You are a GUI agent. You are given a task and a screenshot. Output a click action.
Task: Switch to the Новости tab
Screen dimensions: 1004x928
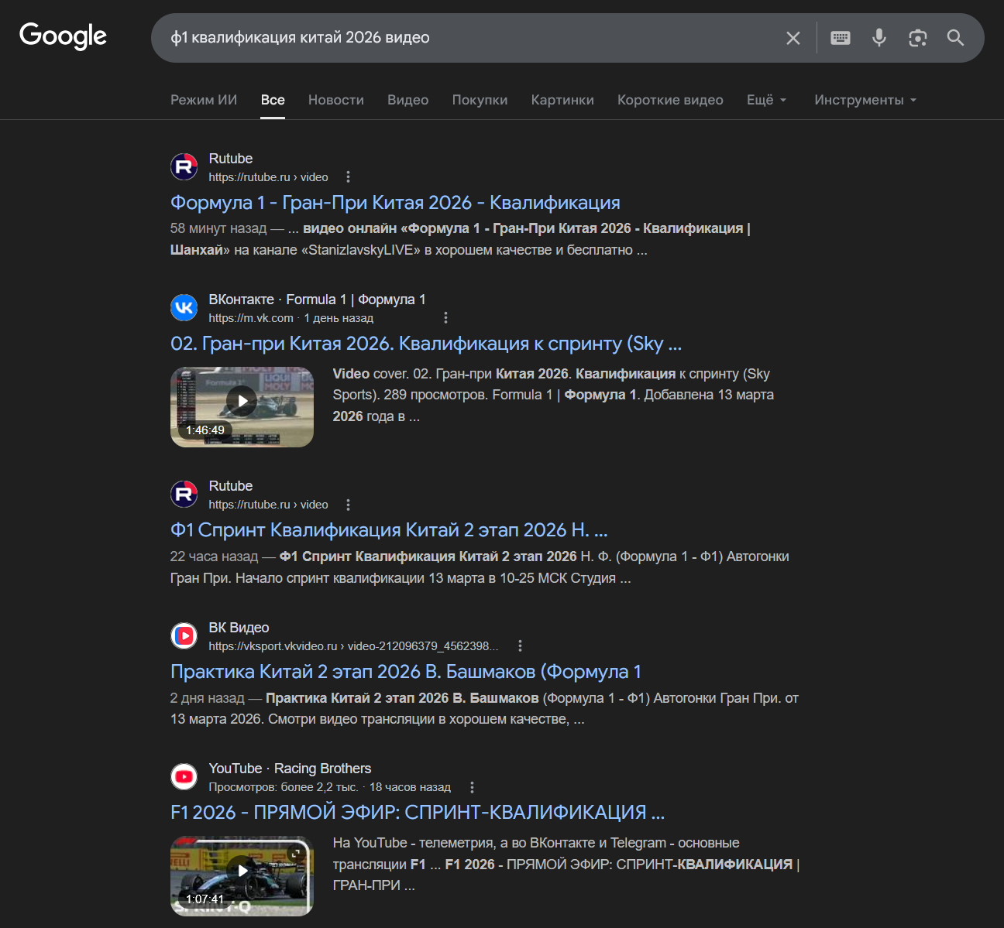335,100
